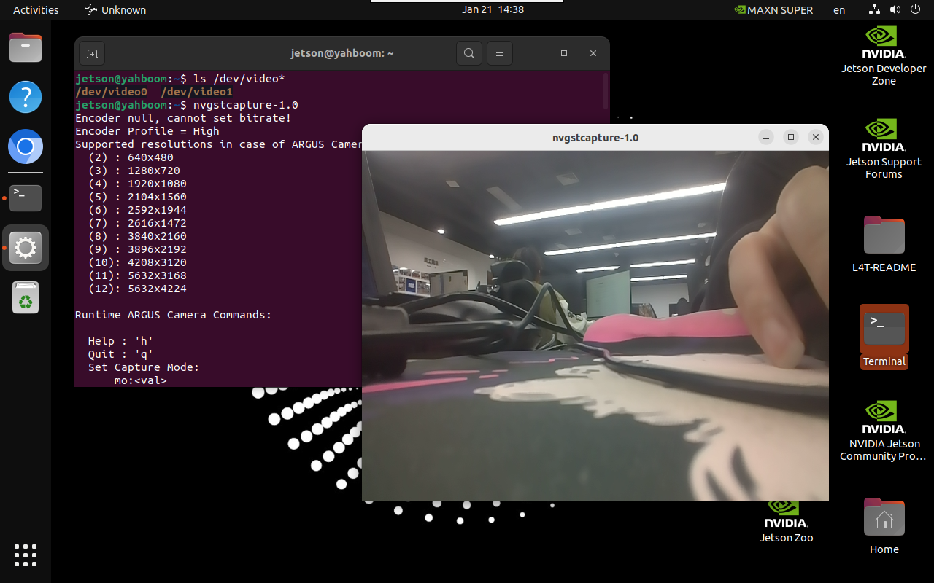Click the terminal window scrollbar

606,91
